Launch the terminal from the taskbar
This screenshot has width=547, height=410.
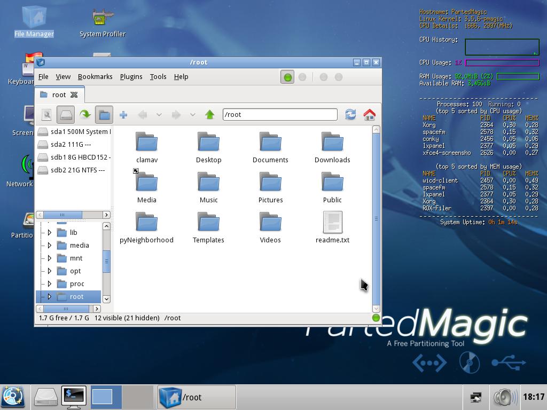coord(73,397)
